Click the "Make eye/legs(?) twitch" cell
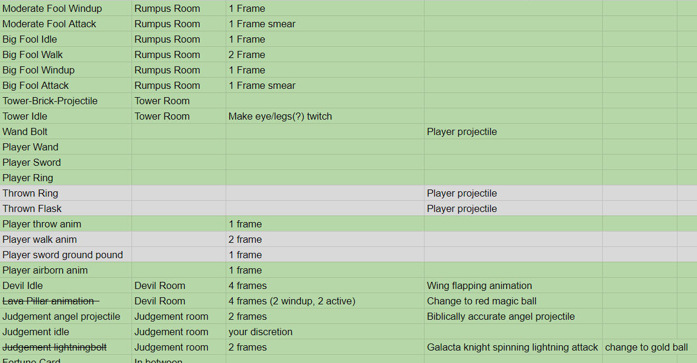 pyautogui.click(x=280, y=116)
